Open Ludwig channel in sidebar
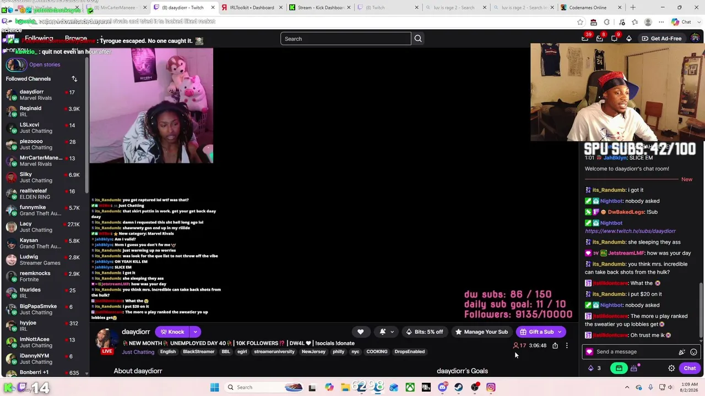Screen dimensions: 705x396 [x=44, y=260]
